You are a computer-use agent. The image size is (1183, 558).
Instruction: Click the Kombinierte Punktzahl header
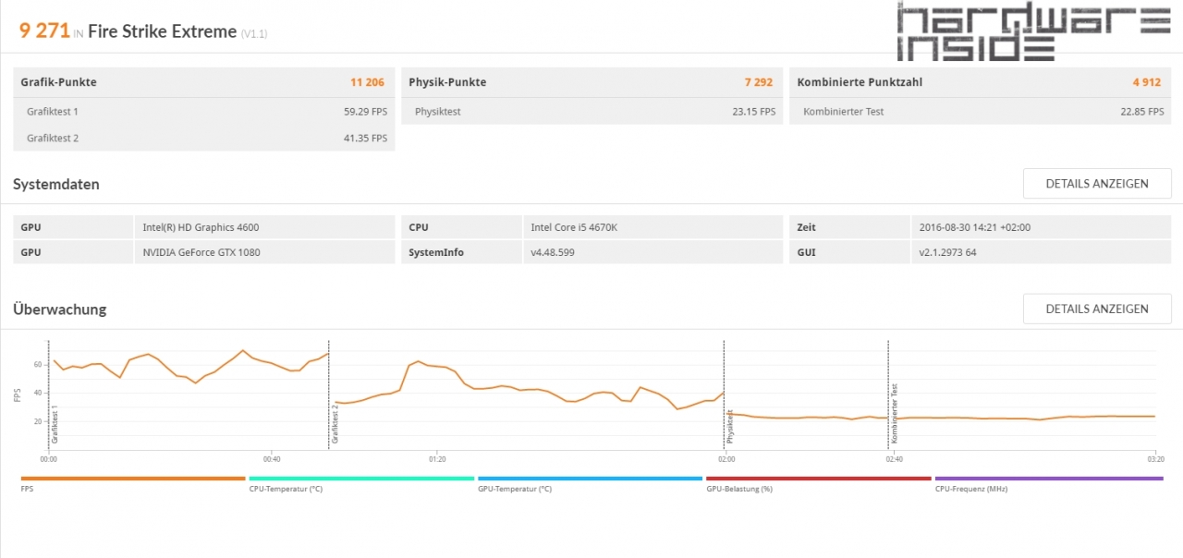[x=860, y=82]
